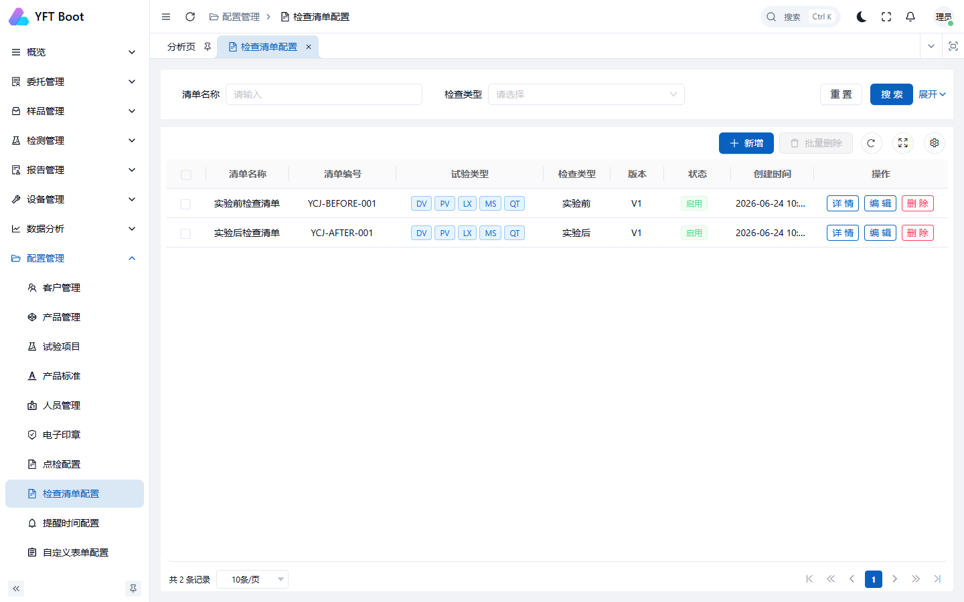964x602 pixels.
Task: Go to the previous page arrow
Action: point(852,579)
